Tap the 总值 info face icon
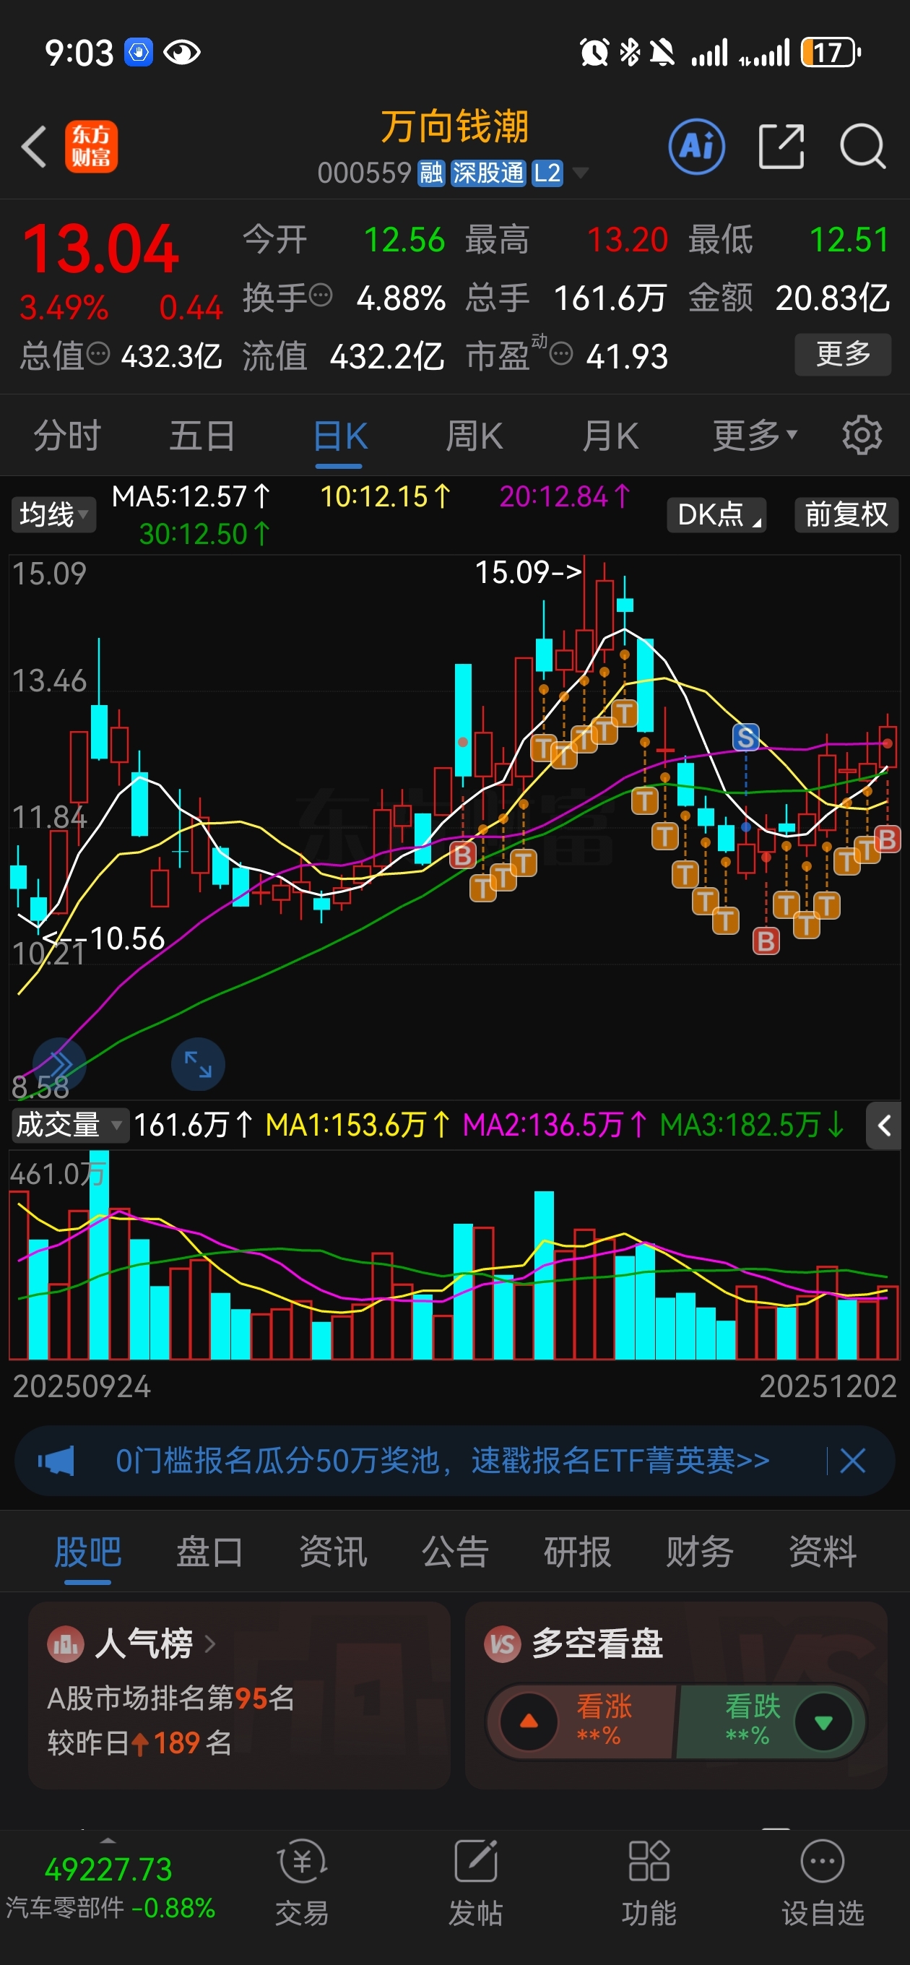This screenshot has height=1965, width=910. coord(98,354)
